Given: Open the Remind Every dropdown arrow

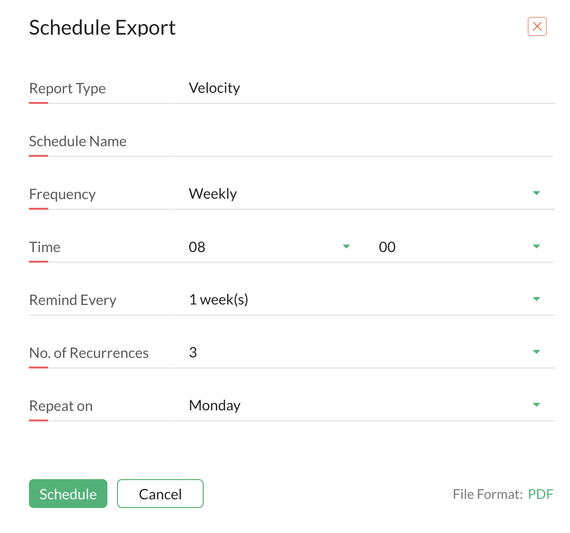Looking at the screenshot, I should [536, 299].
